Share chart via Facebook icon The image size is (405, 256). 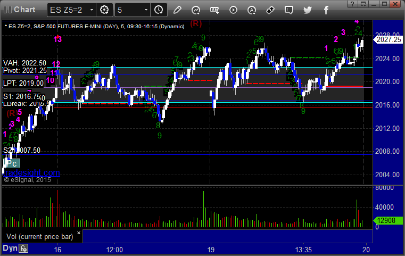pyautogui.click(x=326, y=10)
